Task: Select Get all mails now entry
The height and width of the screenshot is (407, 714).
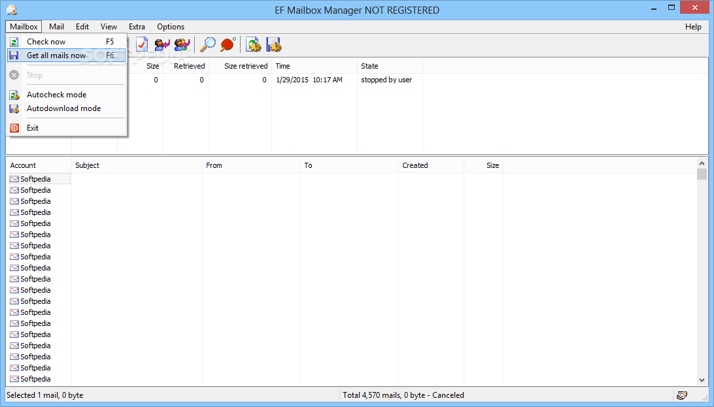Action: pyautogui.click(x=67, y=56)
